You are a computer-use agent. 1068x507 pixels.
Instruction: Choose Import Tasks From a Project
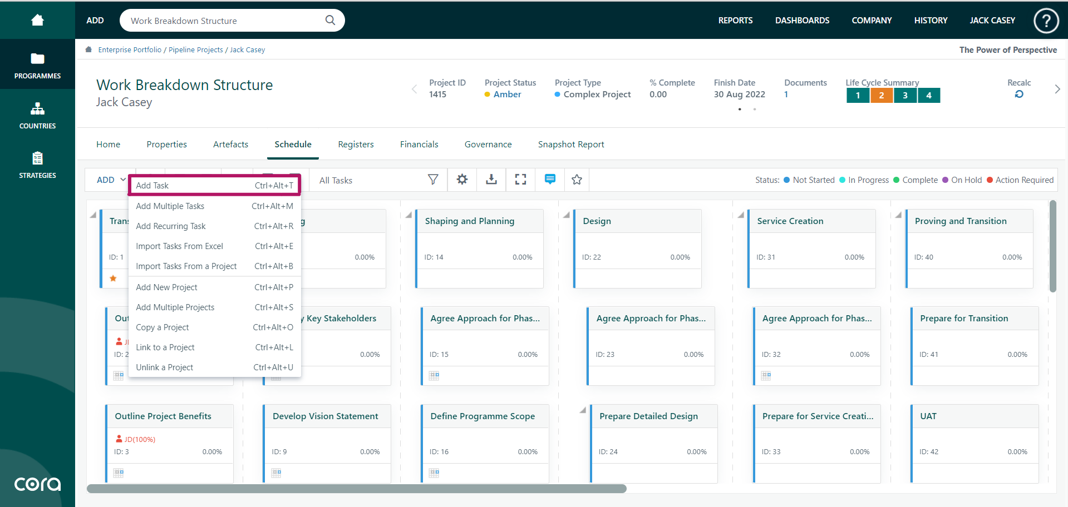[214, 266]
